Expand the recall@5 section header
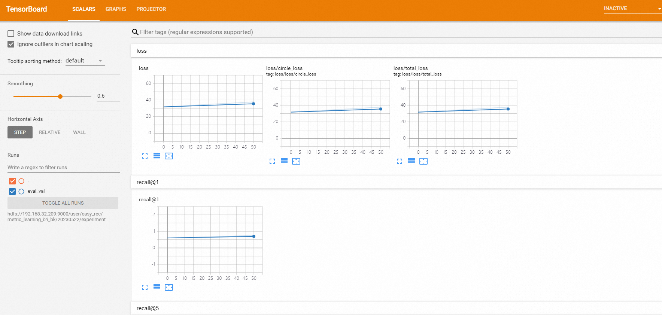 396,308
